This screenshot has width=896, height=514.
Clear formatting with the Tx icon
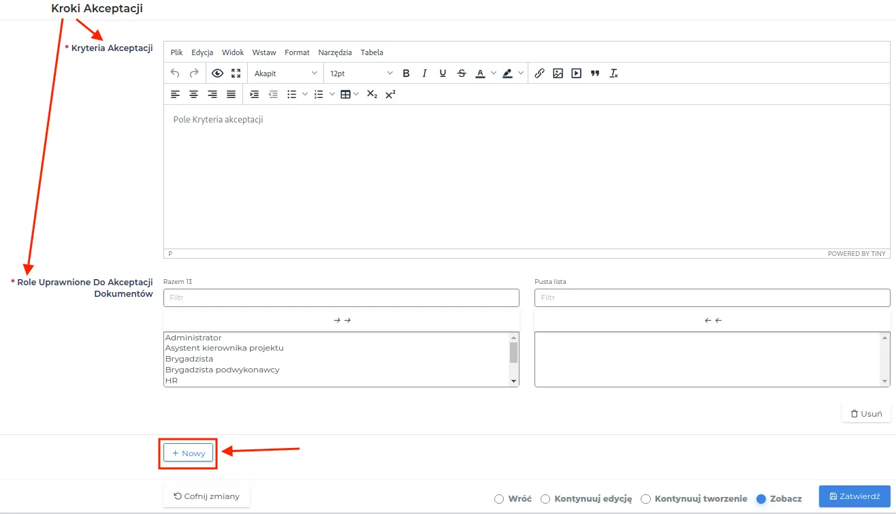[x=613, y=73]
